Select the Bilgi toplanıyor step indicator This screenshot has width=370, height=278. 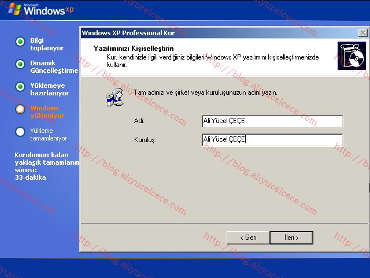click(x=20, y=42)
